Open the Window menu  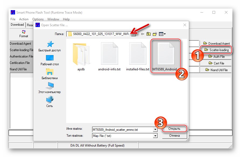pyautogui.click(x=53, y=19)
